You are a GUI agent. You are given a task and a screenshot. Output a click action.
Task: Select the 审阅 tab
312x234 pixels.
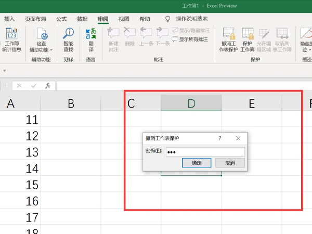[103, 19]
